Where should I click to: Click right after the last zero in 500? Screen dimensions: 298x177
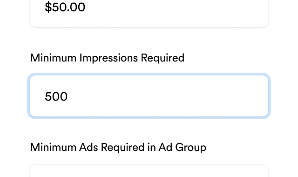tap(68, 96)
